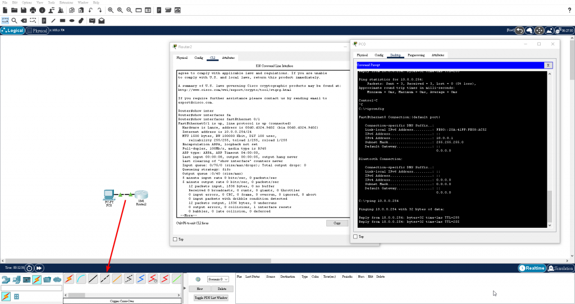Viewport: 575px width, 304px height.
Task: Click the Copy button in the Router2 CLI
Action: click(337, 223)
